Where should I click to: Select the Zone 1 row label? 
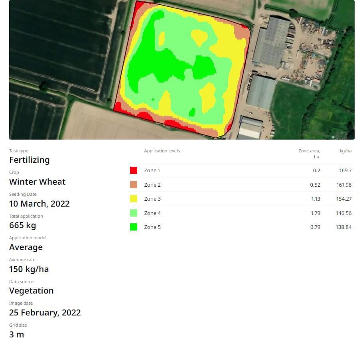coord(152,170)
